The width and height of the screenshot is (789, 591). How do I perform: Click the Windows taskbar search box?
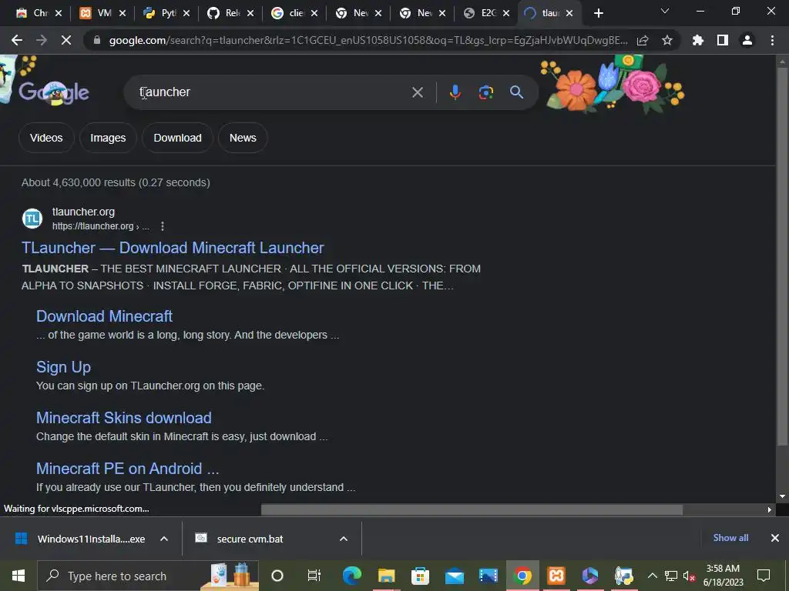pyautogui.click(x=149, y=576)
